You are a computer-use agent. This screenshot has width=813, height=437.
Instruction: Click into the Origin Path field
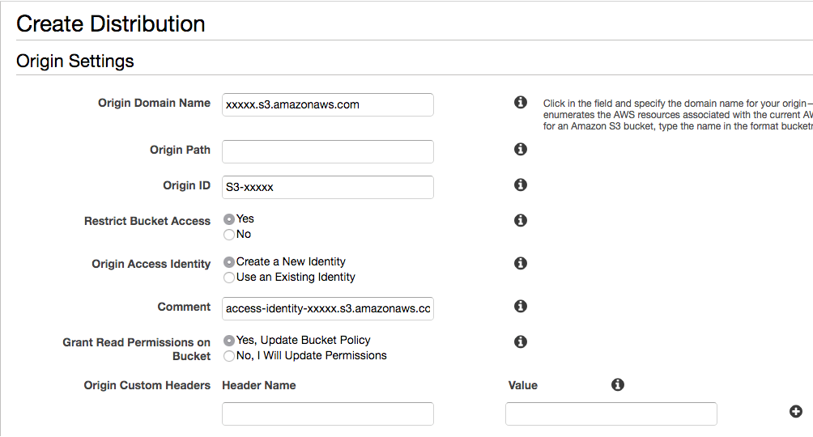[327, 151]
